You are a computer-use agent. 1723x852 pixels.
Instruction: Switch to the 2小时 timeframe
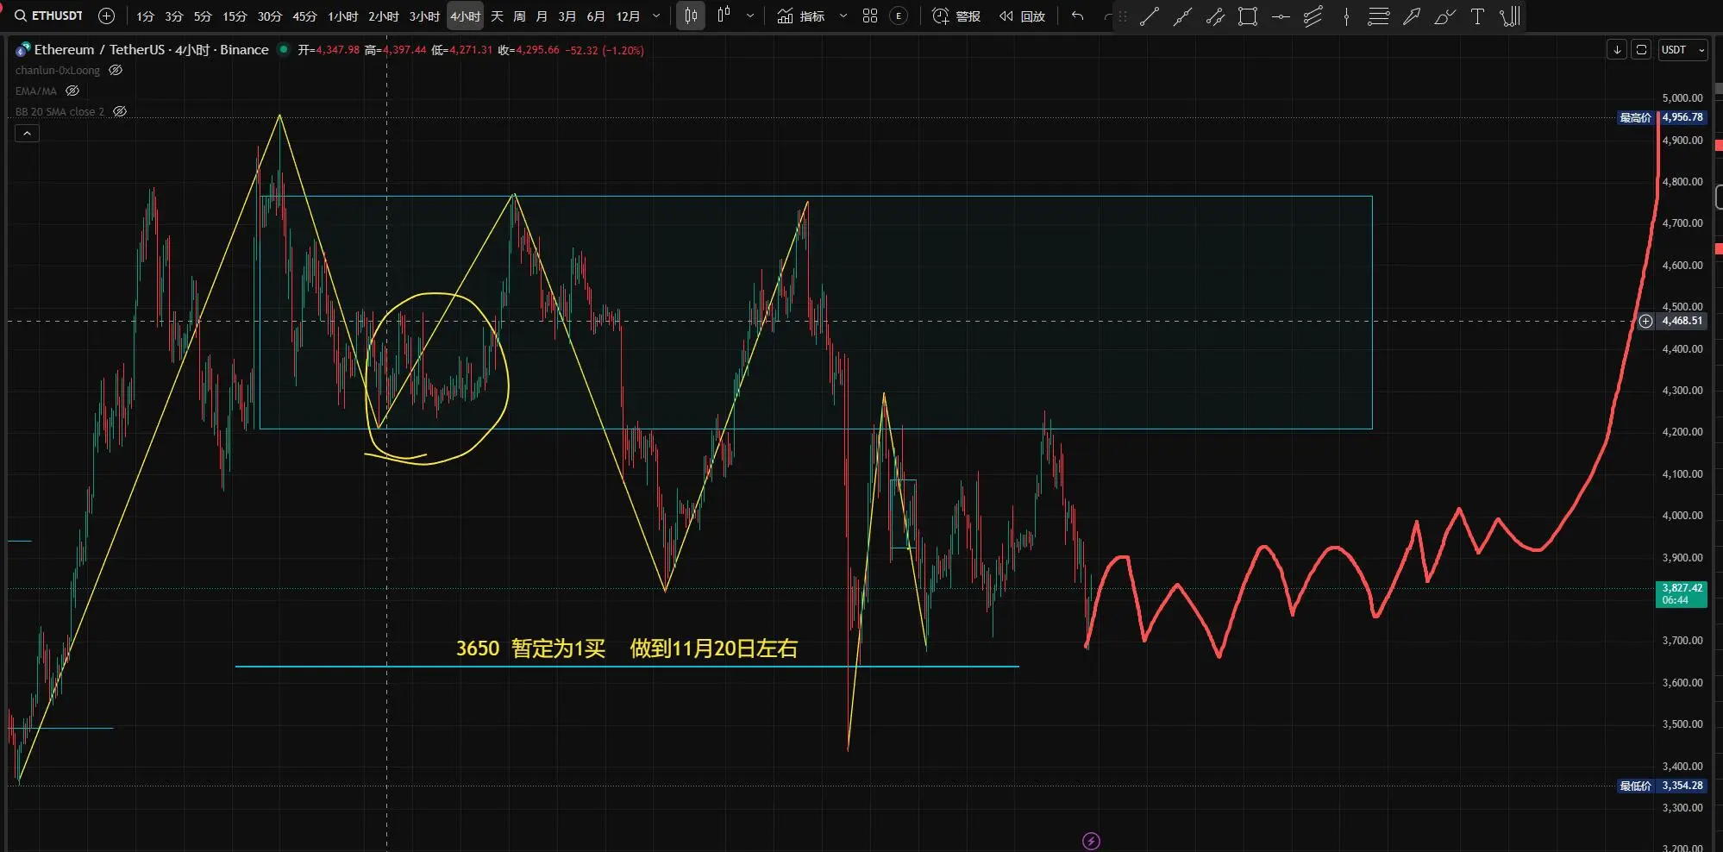coord(384,16)
